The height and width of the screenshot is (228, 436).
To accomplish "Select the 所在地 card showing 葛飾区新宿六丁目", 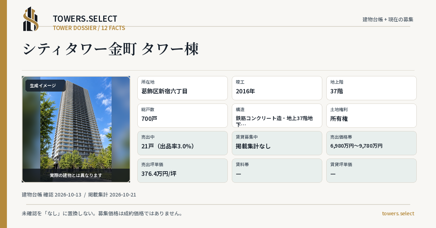I will click(x=182, y=88).
